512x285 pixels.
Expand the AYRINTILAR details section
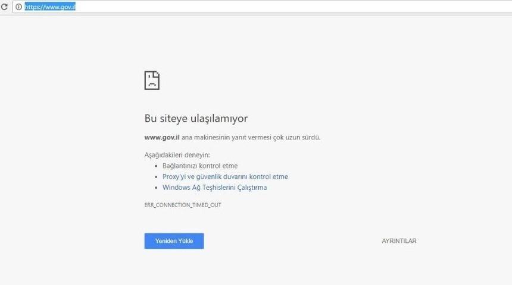399,241
